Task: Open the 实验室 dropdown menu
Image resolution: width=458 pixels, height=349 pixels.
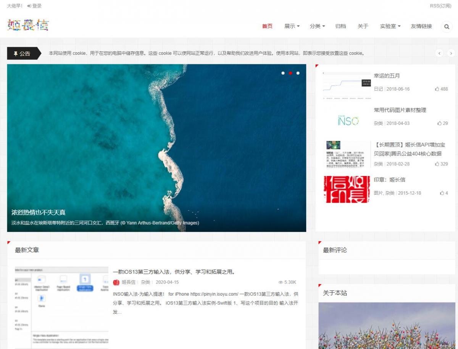Action: 390,26
